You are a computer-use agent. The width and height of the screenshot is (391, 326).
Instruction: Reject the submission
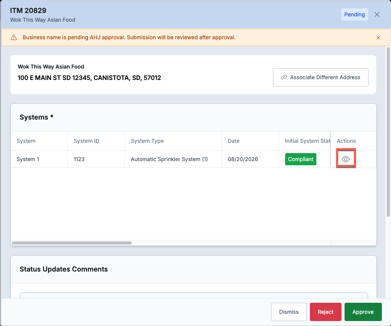pos(326,312)
